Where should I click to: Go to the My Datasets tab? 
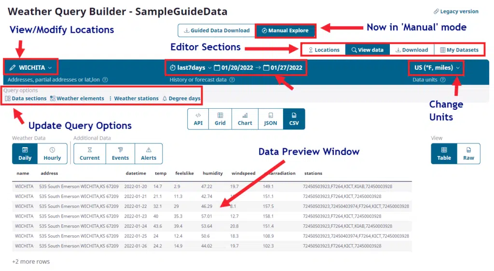459,50
